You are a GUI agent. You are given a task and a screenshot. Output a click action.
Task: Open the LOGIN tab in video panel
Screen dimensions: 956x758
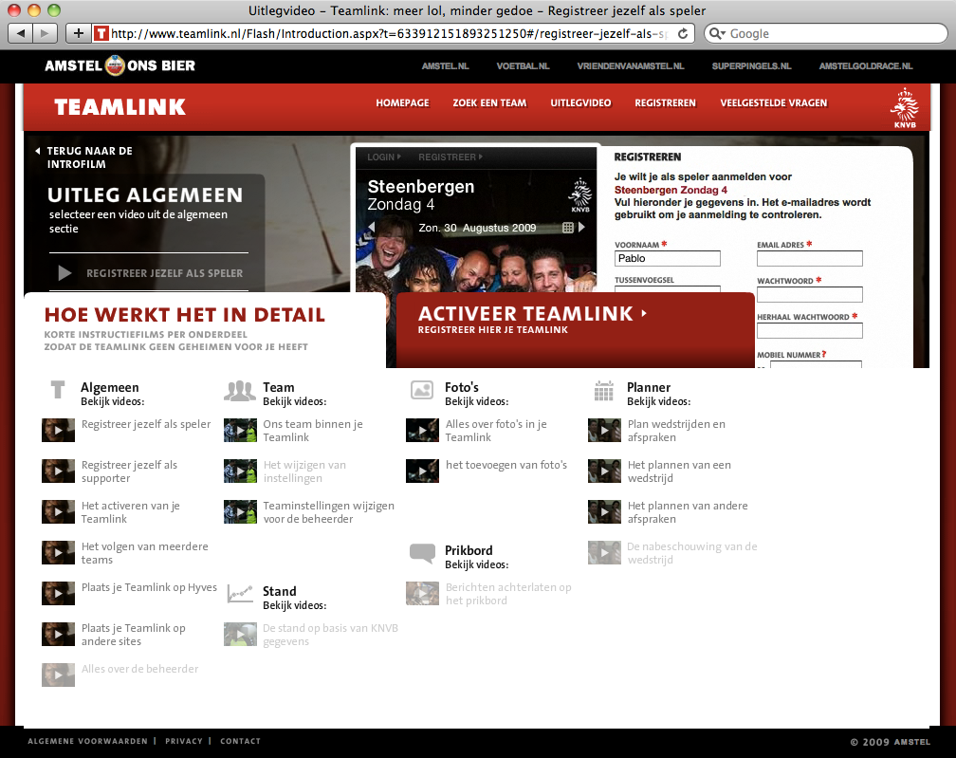[x=383, y=157]
